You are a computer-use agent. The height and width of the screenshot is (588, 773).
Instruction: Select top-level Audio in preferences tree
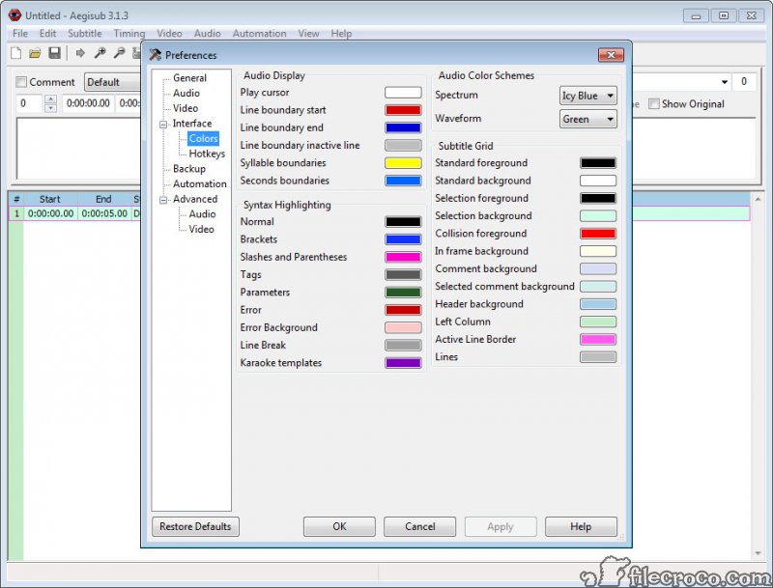186,93
